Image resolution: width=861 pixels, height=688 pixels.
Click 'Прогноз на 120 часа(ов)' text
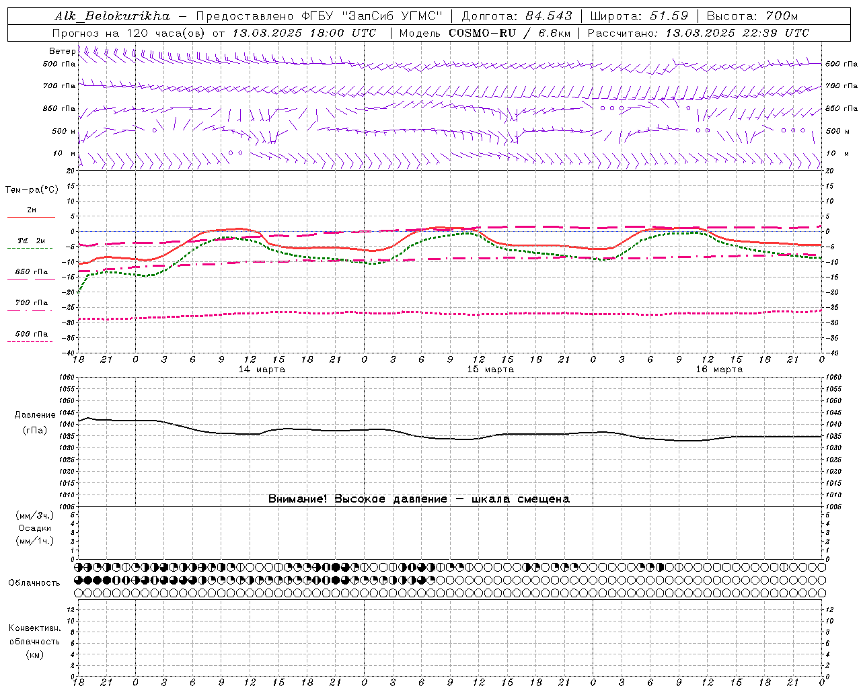coord(130,33)
